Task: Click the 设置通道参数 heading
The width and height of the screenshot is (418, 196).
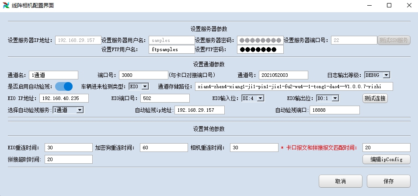Action: pyautogui.click(x=209, y=64)
